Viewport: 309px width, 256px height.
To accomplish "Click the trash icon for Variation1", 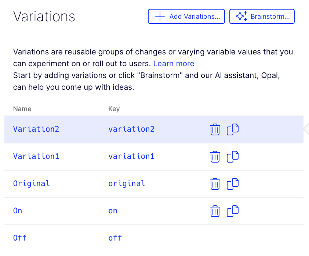I will pyautogui.click(x=215, y=157).
